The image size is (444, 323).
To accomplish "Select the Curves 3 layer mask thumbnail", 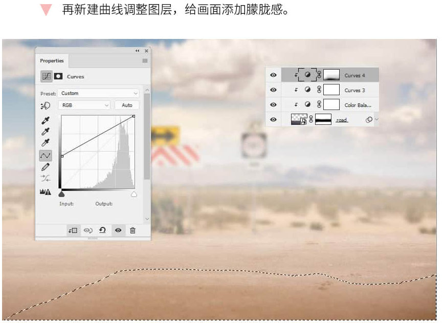I will click(331, 90).
